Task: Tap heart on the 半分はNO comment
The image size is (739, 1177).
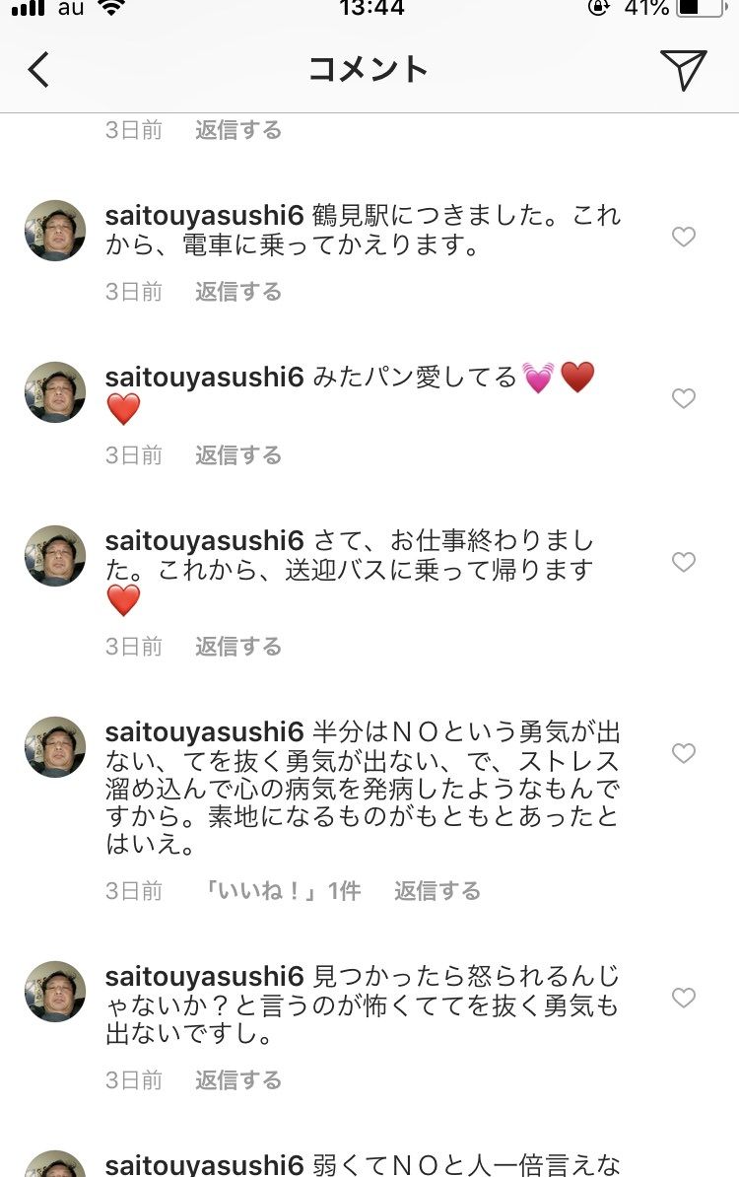Action: click(x=683, y=753)
